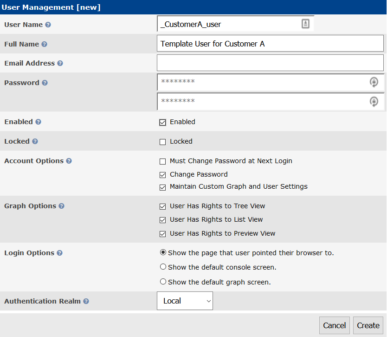This screenshot has width=387, height=337.
Task: Click the Cancel button
Action: coord(335,325)
